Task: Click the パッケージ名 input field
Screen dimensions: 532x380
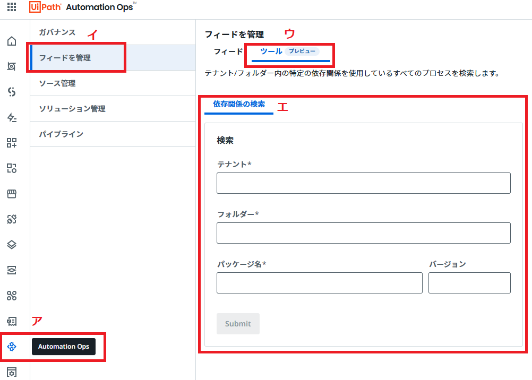Action: pyautogui.click(x=320, y=283)
